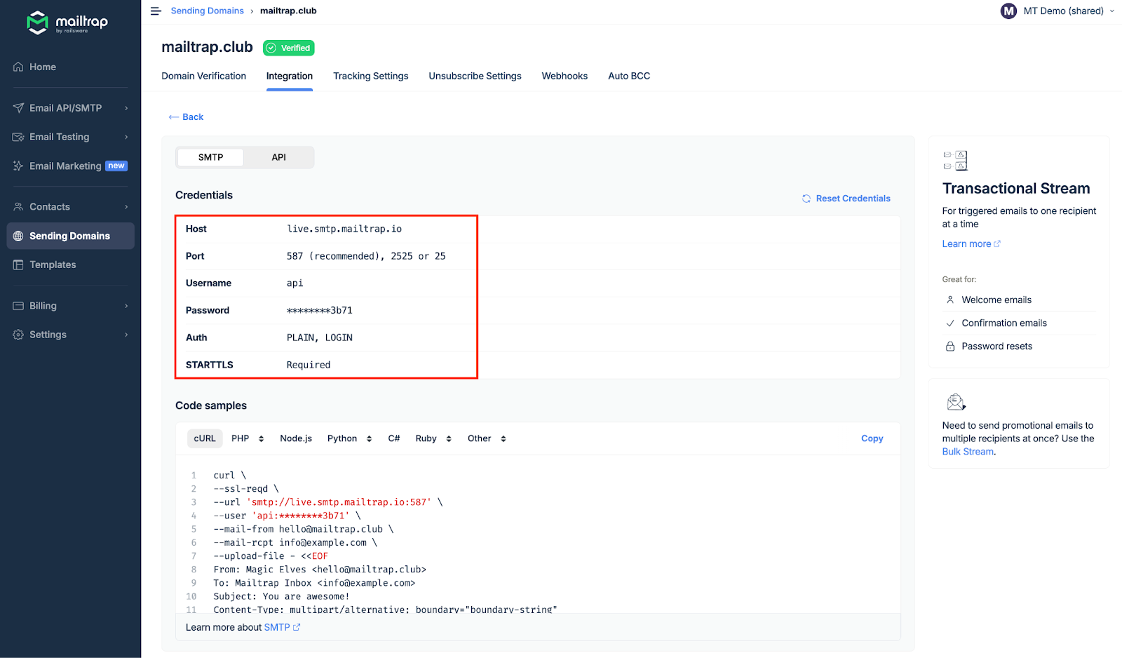Screen dimensions: 1122x658
Task: Copy the code sample
Action: pos(872,439)
